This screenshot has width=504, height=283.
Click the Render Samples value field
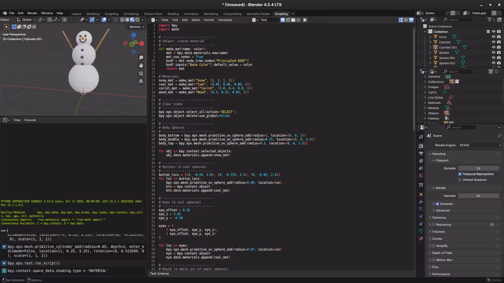[x=478, y=196]
